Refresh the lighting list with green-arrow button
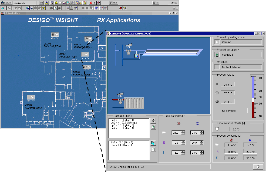This screenshot has width=266, height=172. [x=153, y=127]
